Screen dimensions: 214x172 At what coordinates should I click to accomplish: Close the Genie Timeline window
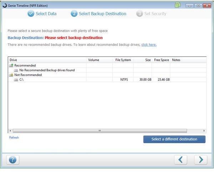207,6
